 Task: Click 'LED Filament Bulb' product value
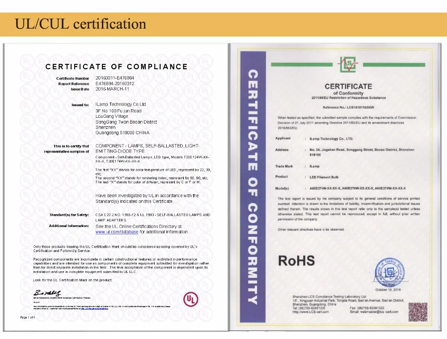pos(324,177)
